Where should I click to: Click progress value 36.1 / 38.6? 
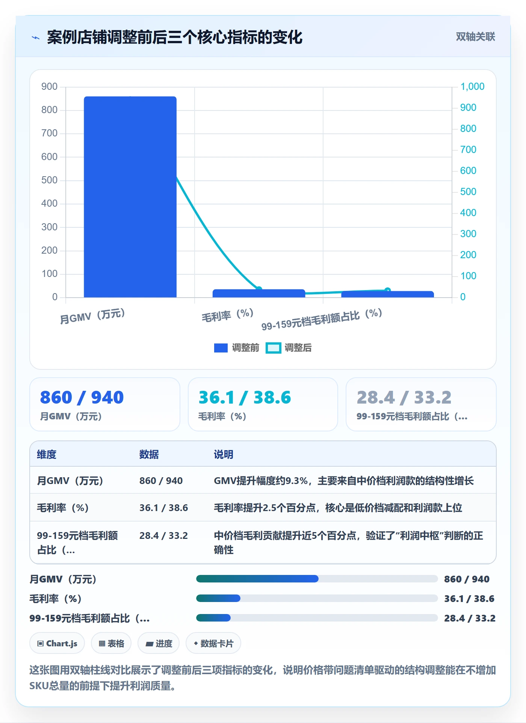(x=469, y=599)
